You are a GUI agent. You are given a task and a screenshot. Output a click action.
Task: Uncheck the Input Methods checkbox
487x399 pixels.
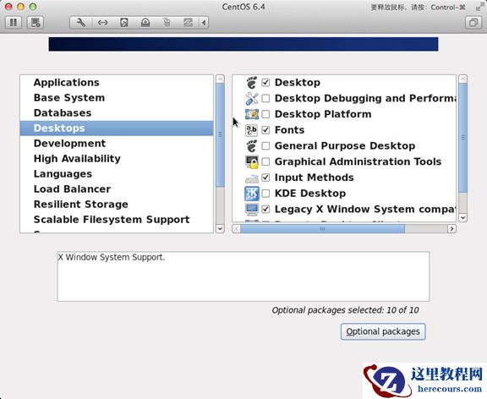pos(265,178)
